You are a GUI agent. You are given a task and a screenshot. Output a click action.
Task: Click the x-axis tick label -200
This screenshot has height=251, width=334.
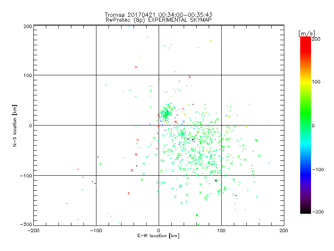(33, 231)
